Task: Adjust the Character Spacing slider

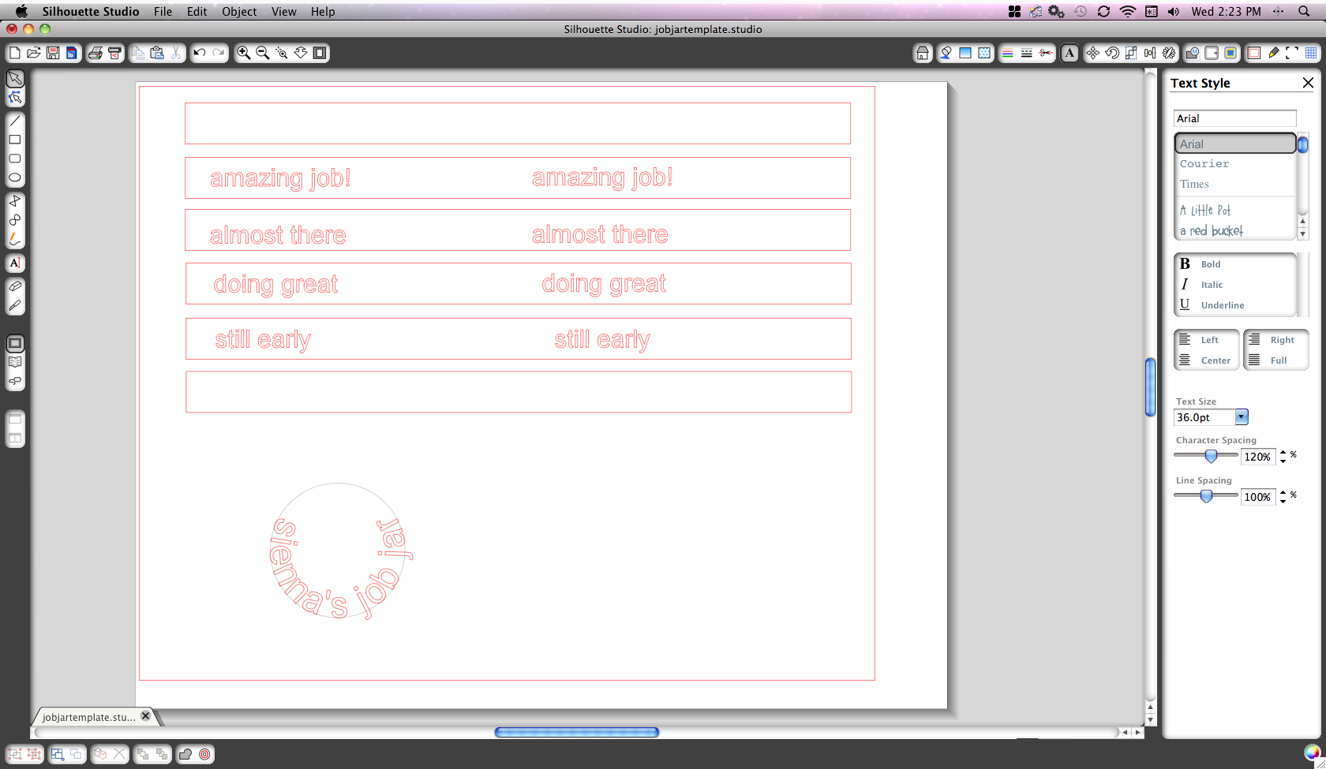Action: tap(1211, 456)
